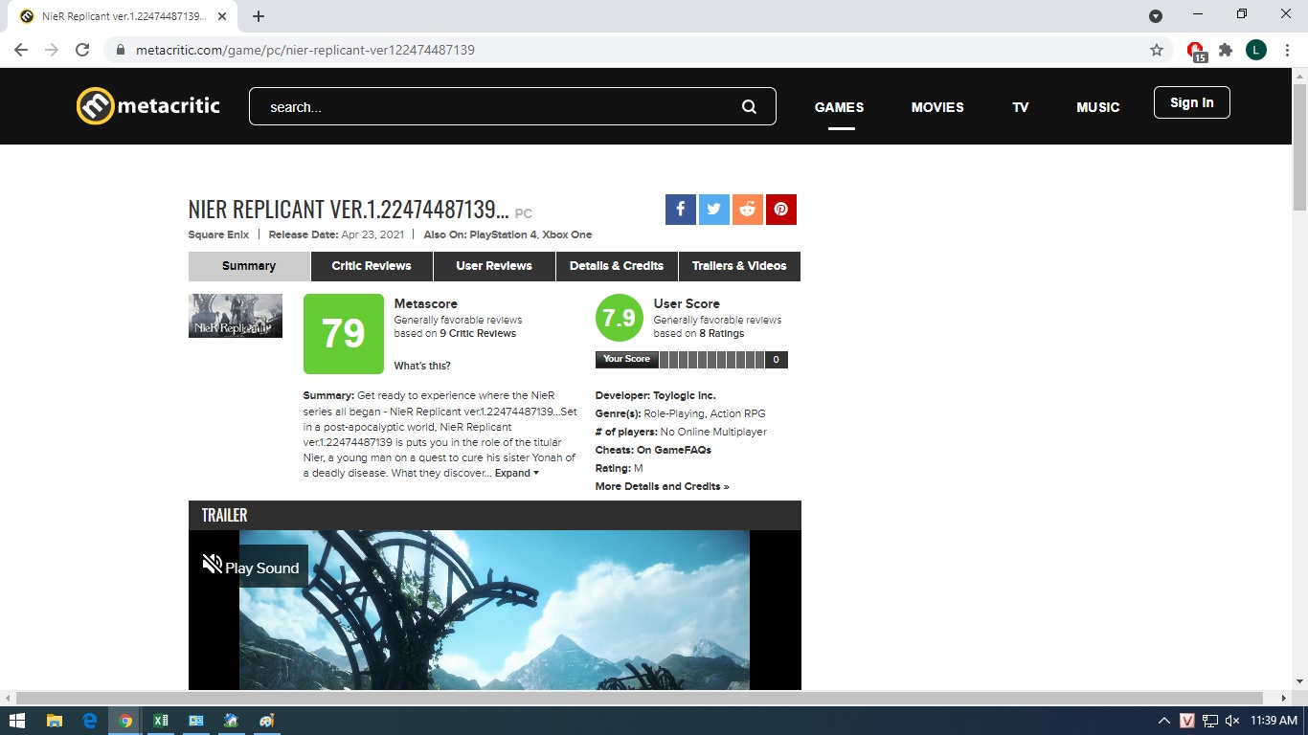Screen dimensions: 1308x735
Task: Unmute the trailer with Play Sound
Action: [250, 567]
